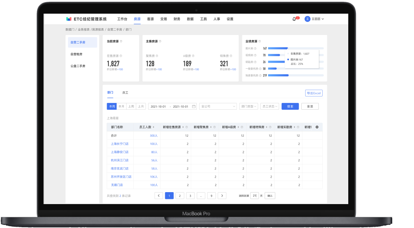Sort the 新增聚焦房 column

click(211, 127)
